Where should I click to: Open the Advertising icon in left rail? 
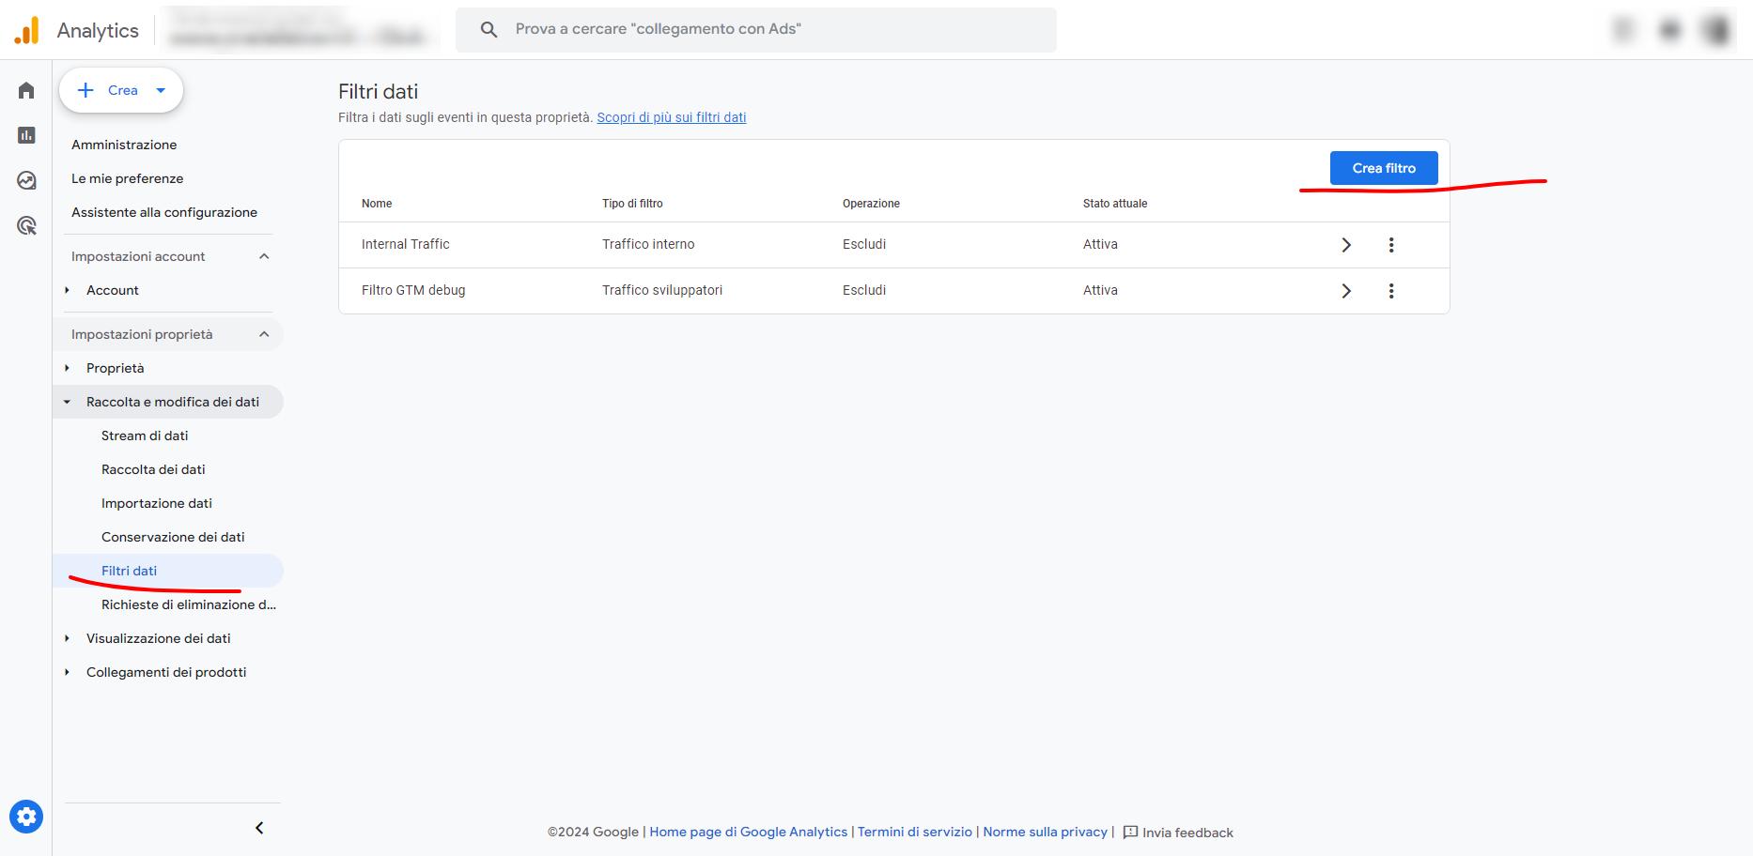(26, 225)
